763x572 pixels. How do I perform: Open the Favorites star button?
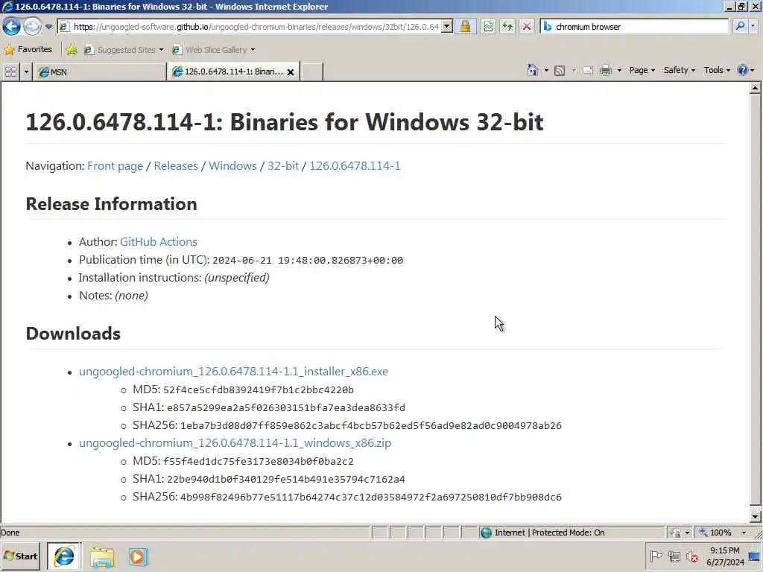pos(28,49)
